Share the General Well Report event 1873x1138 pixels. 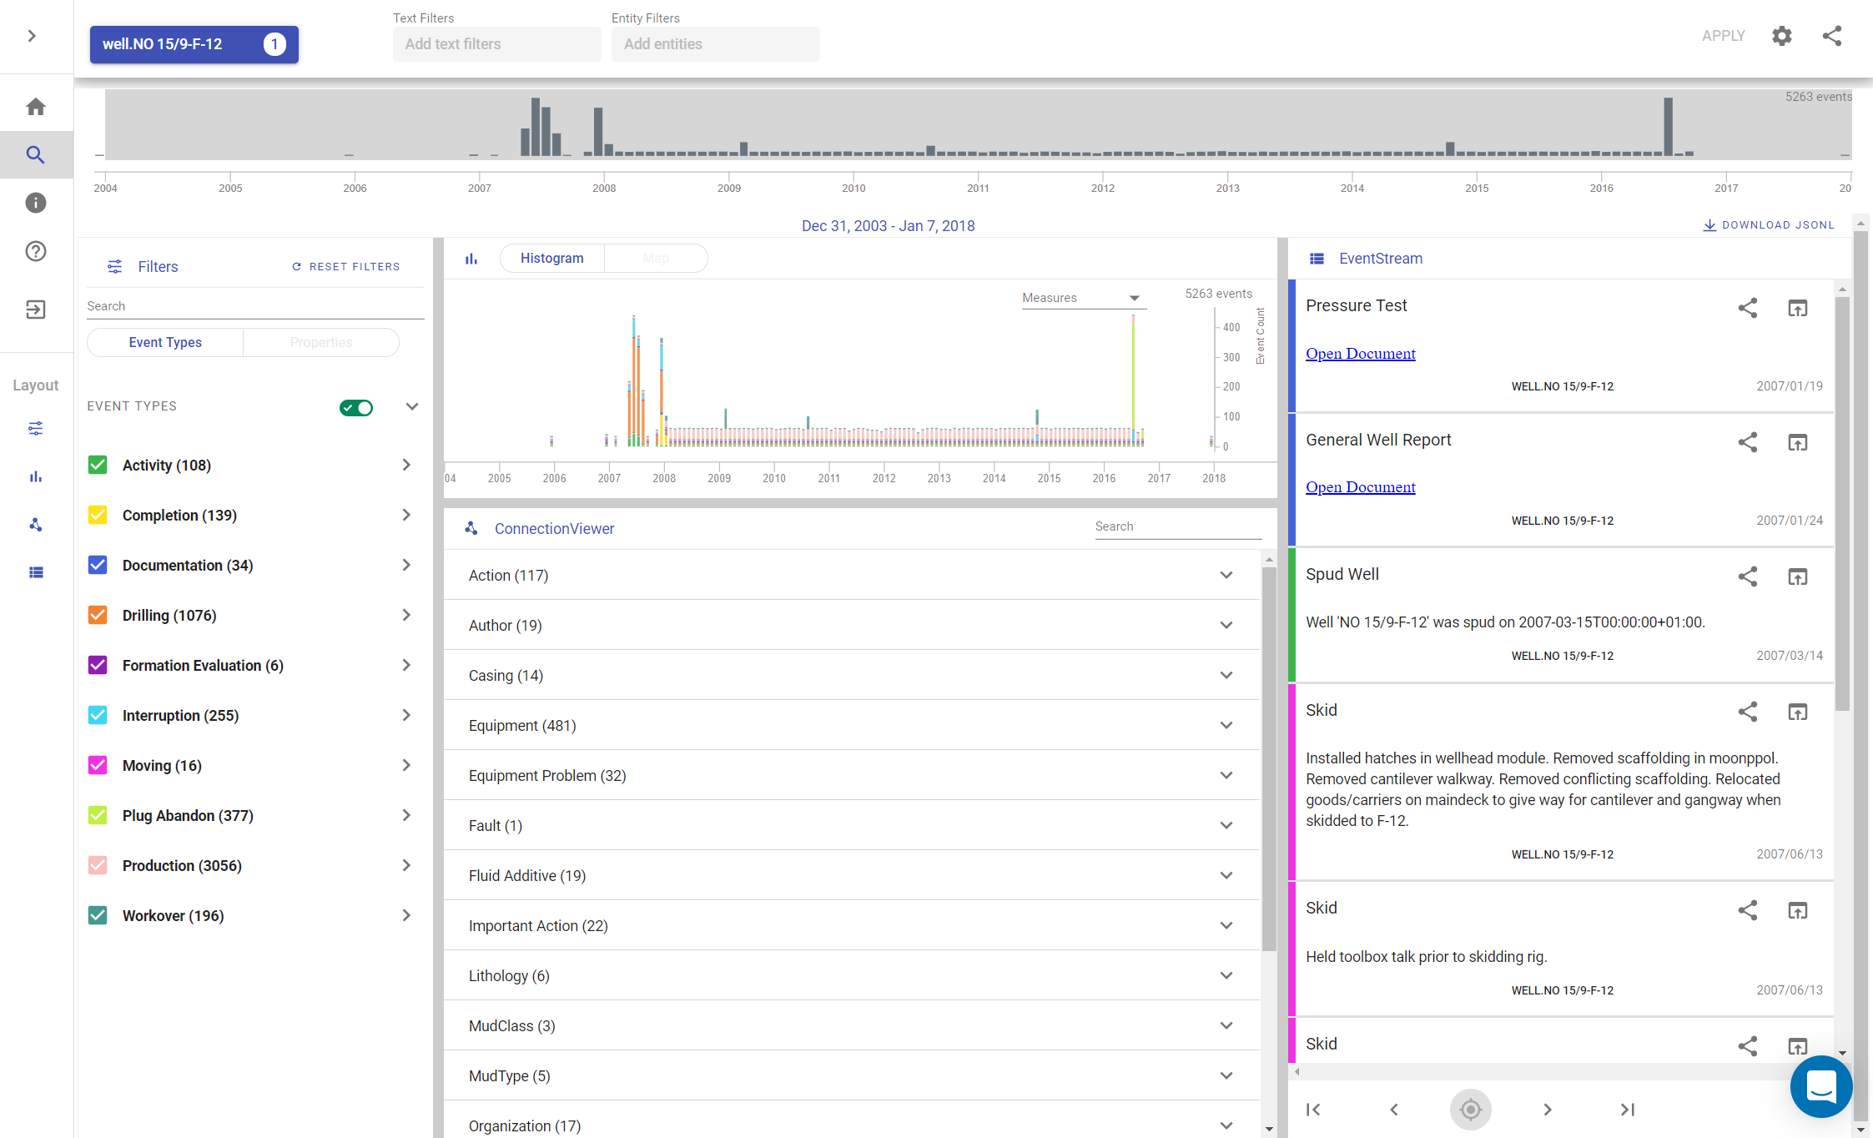1748,442
